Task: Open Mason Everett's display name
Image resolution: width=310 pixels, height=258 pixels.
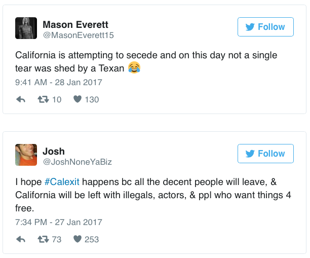Action: [x=75, y=25]
